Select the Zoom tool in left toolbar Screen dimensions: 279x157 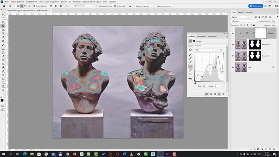[x=3, y=90]
